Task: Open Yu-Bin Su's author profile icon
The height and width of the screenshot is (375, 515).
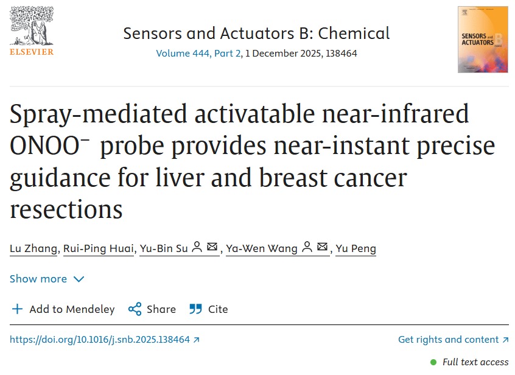Action: pos(197,247)
